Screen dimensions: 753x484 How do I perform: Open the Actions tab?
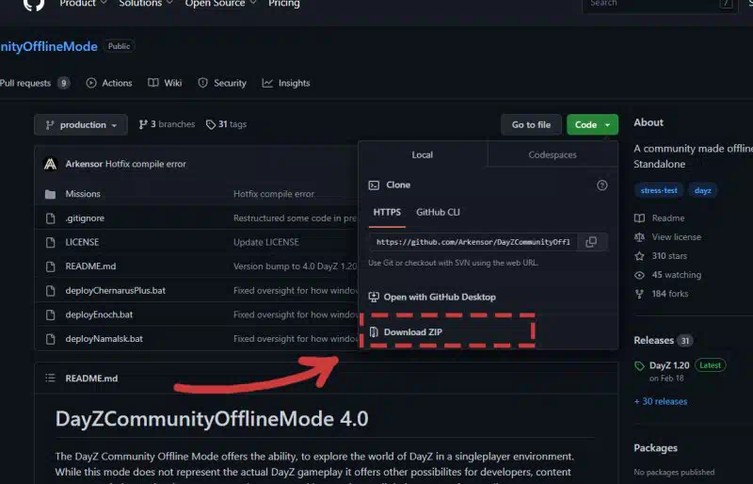[109, 83]
